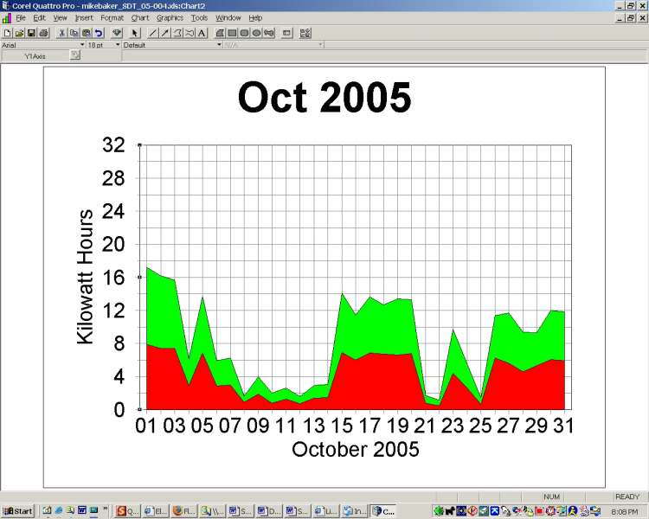Open the Format menu
The image size is (649, 519).
(x=112, y=17)
